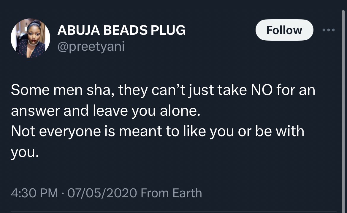
Task: Open the three-dot more options menu
Action: pyautogui.click(x=329, y=30)
